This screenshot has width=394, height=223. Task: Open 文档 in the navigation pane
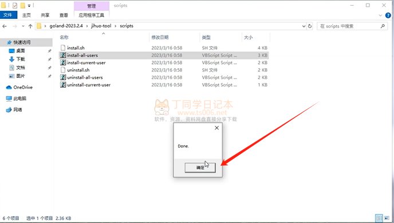point(21,68)
